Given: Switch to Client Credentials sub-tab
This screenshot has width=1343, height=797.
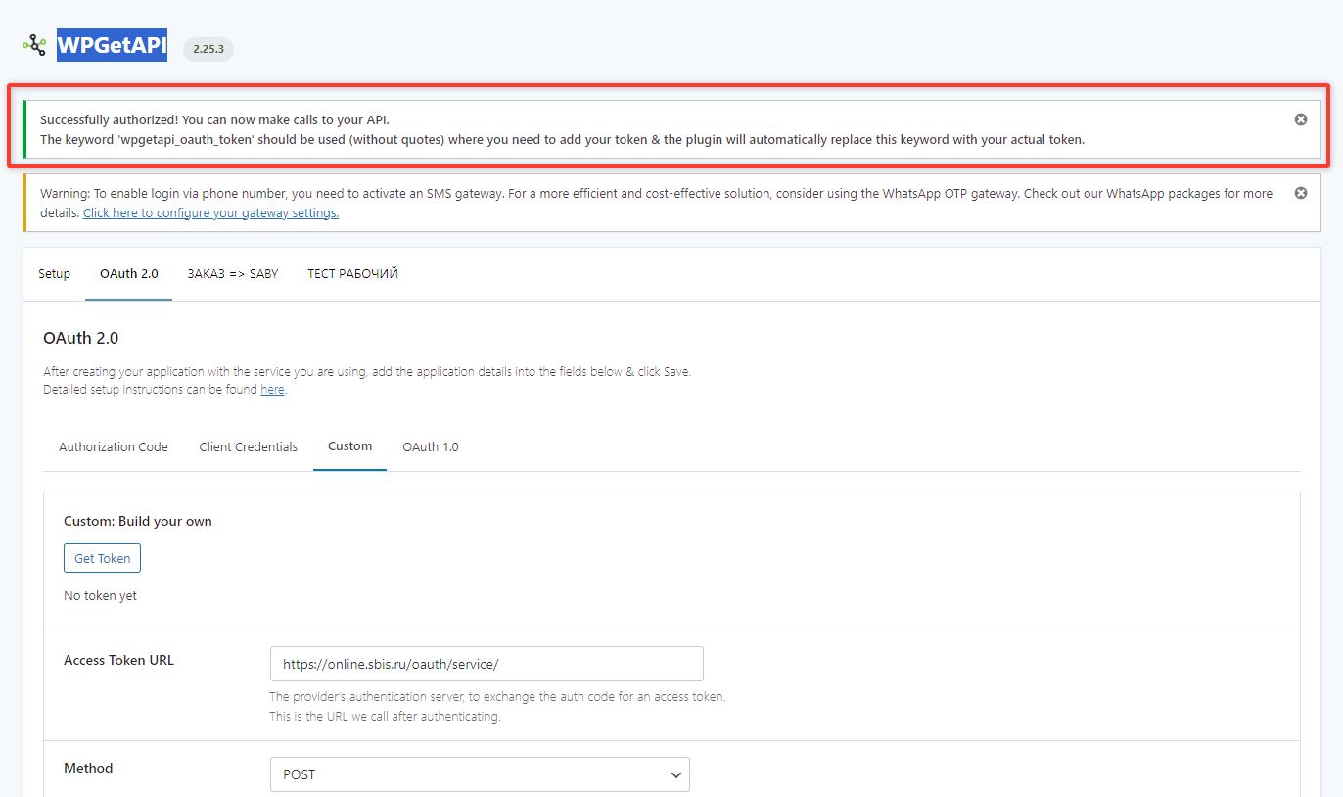Looking at the screenshot, I should [x=248, y=447].
